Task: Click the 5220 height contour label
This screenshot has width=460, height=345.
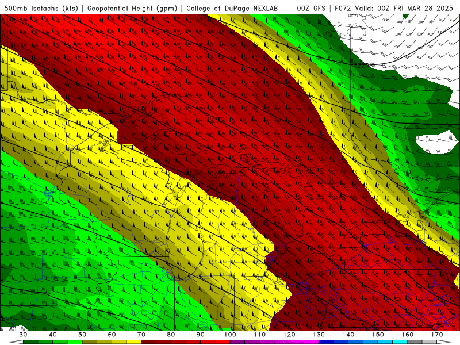Action: [361, 65]
